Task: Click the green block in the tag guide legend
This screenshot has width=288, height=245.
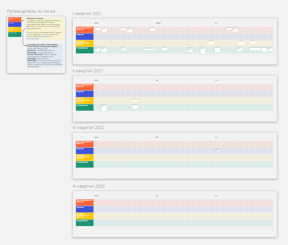Action: click(15, 34)
